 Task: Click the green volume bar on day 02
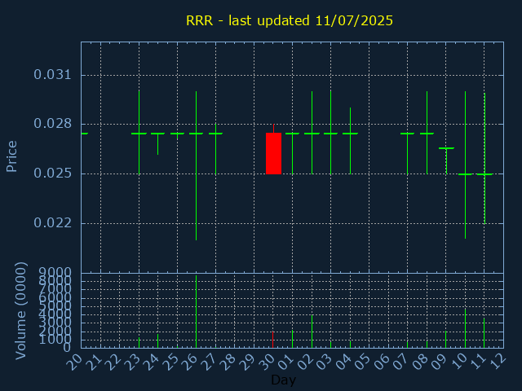point(312,332)
